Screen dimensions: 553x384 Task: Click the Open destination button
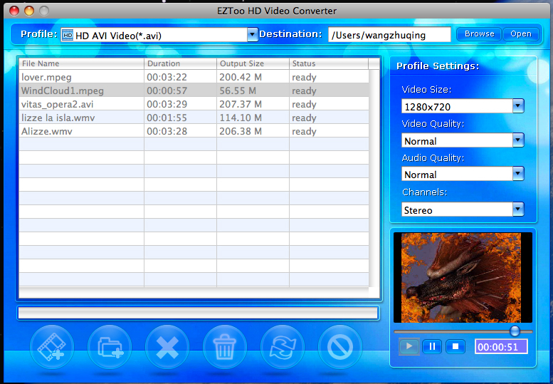(521, 34)
